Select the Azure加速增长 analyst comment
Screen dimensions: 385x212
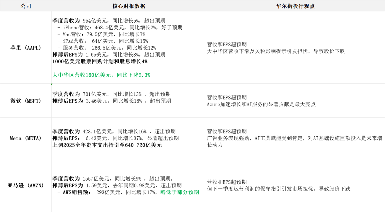tap(261, 104)
